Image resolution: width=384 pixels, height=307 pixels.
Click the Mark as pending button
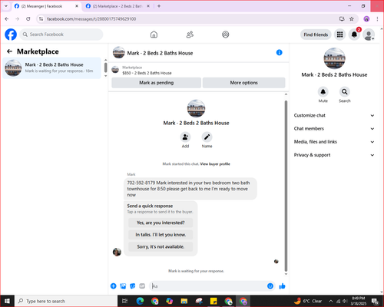click(x=156, y=83)
